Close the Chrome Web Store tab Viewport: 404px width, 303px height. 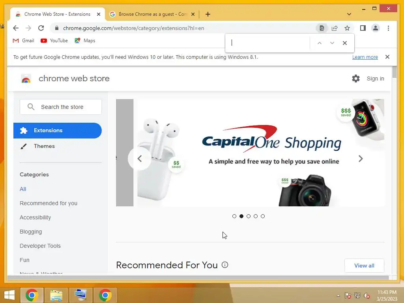point(98,14)
